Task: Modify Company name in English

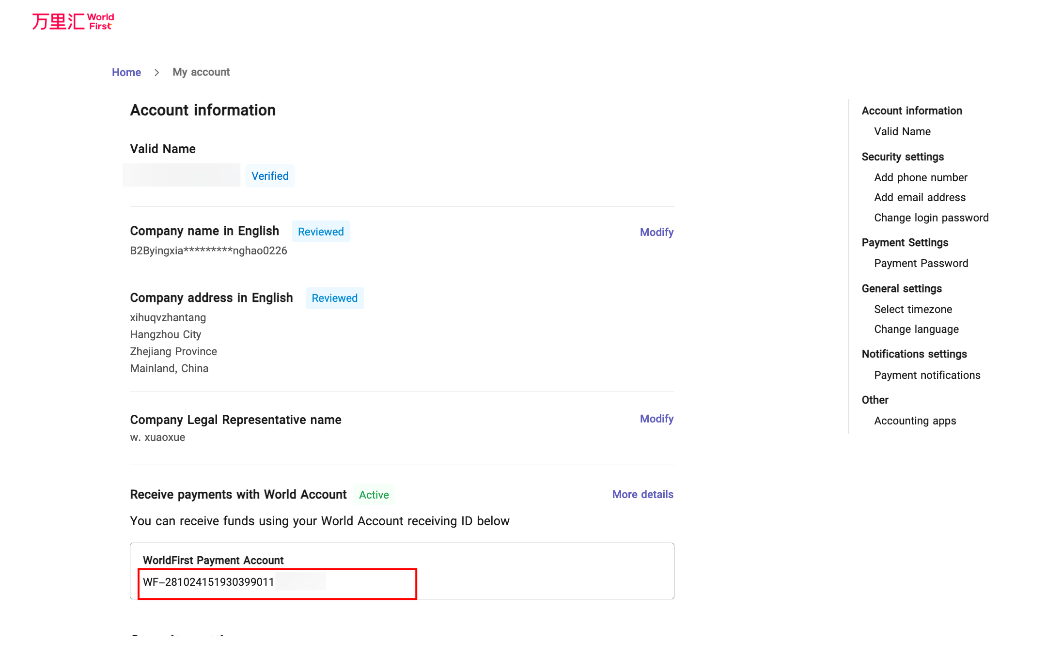Action: (x=656, y=232)
